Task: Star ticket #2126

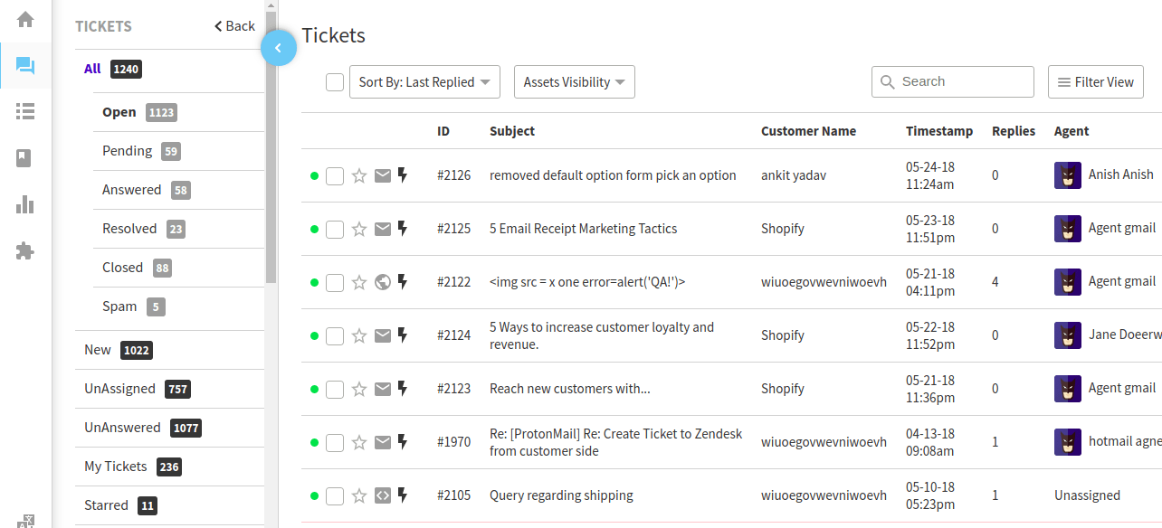Action: coord(359,175)
